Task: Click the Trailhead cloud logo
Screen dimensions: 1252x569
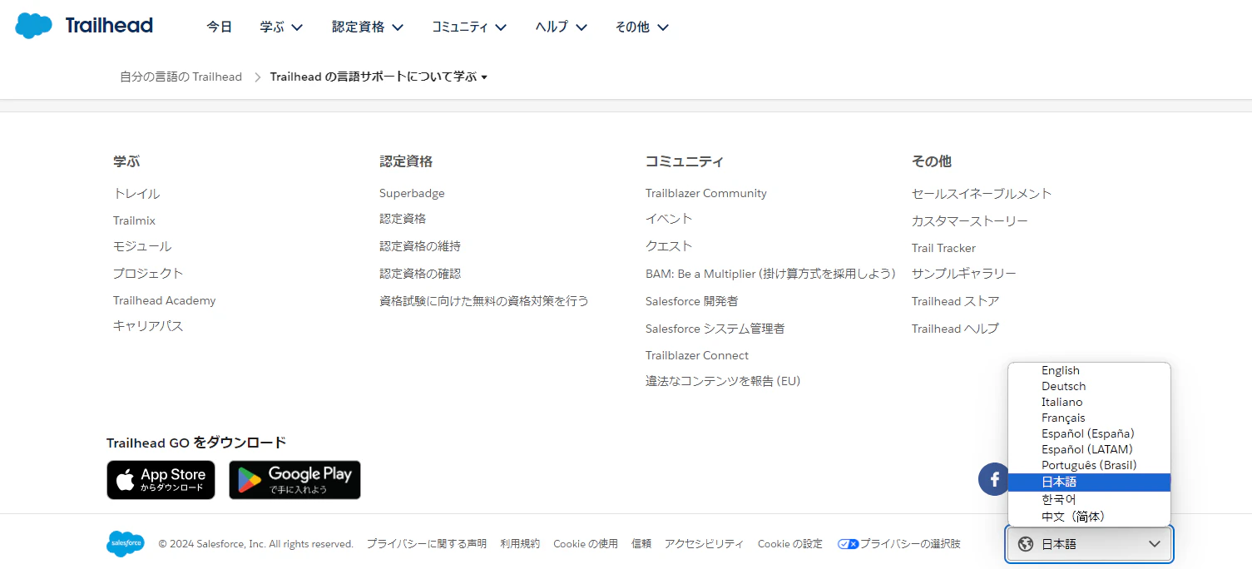Action: 34,26
